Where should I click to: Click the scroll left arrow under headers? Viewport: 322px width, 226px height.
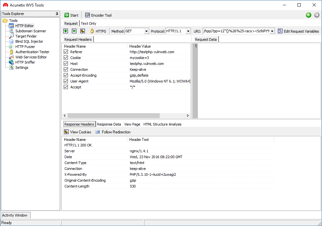point(65,116)
